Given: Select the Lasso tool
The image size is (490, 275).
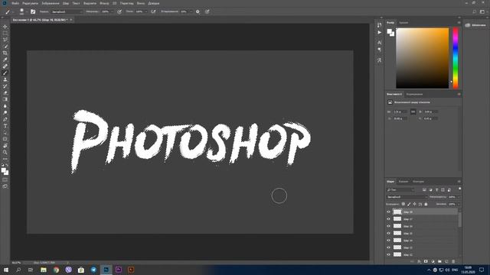Looking at the screenshot, I should pos(5,40).
